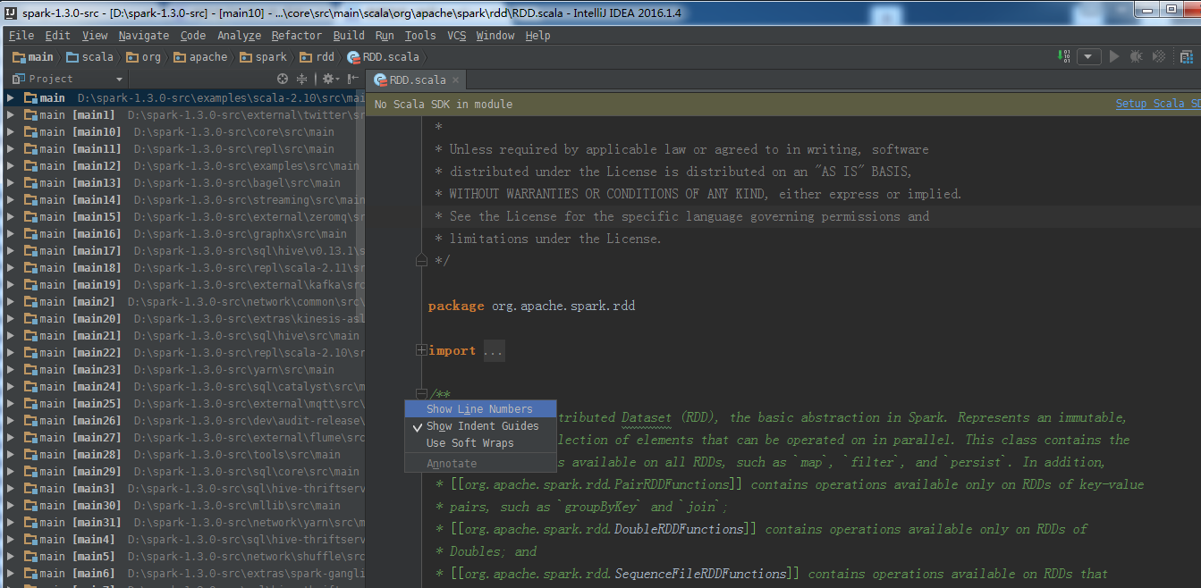Click the Run play icon

coord(1114,56)
